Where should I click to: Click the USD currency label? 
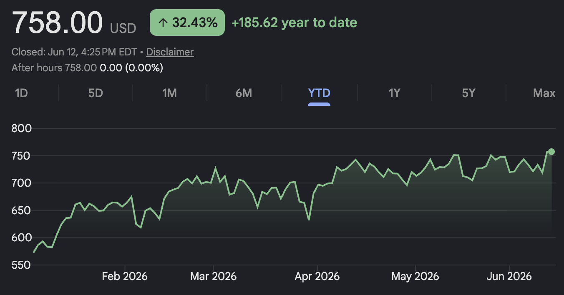pyautogui.click(x=123, y=28)
